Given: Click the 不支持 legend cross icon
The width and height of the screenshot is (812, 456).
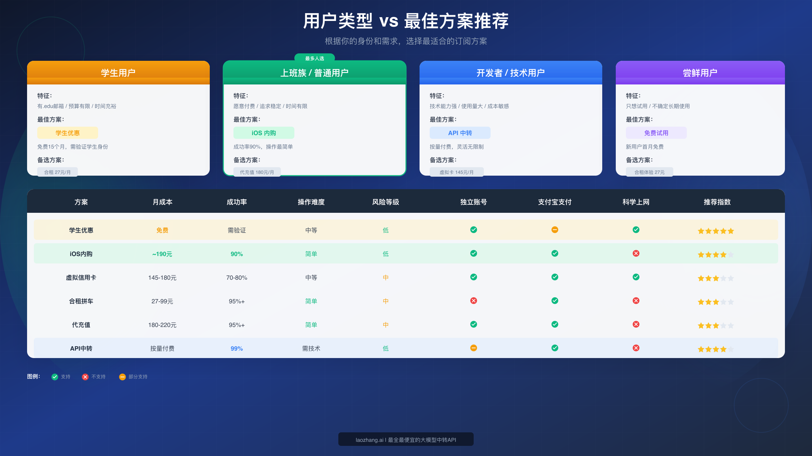Looking at the screenshot, I should (x=85, y=377).
